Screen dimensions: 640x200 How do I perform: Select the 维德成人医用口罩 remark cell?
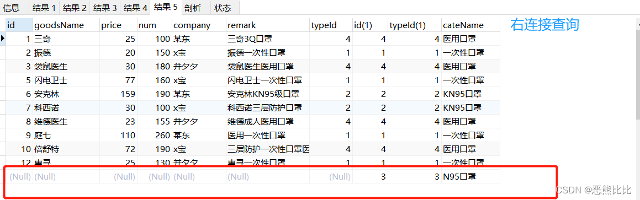(x=268, y=121)
